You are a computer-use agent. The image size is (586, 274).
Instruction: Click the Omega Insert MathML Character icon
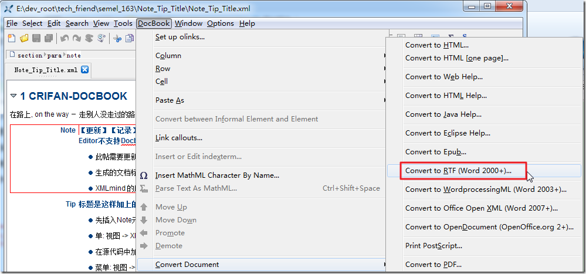144,175
